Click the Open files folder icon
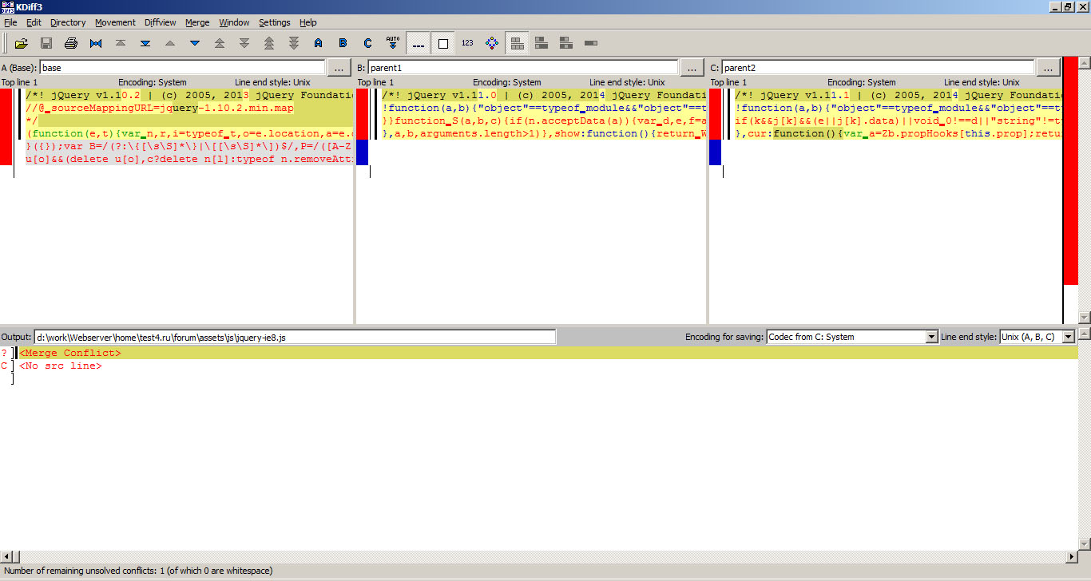This screenshot has height=581, width=1091. pos(22,43)
